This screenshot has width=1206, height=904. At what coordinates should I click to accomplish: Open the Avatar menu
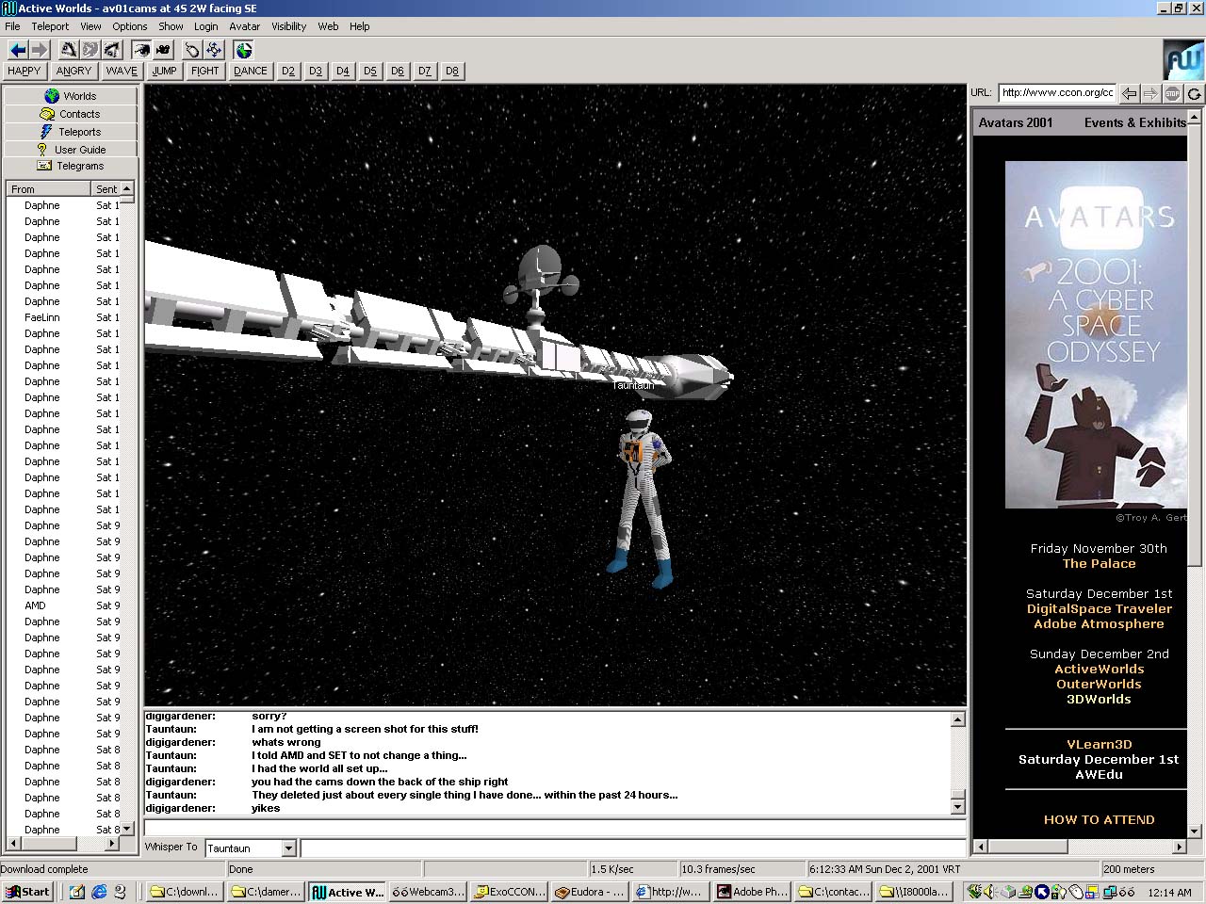(244, 26)
